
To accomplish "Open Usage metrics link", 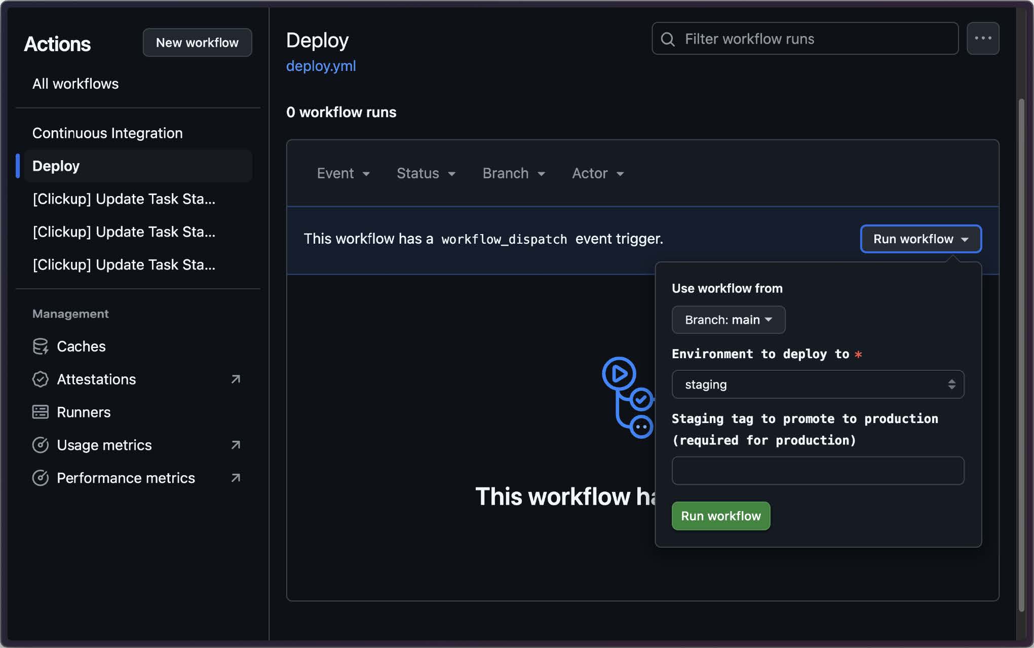I will [138, 445].
